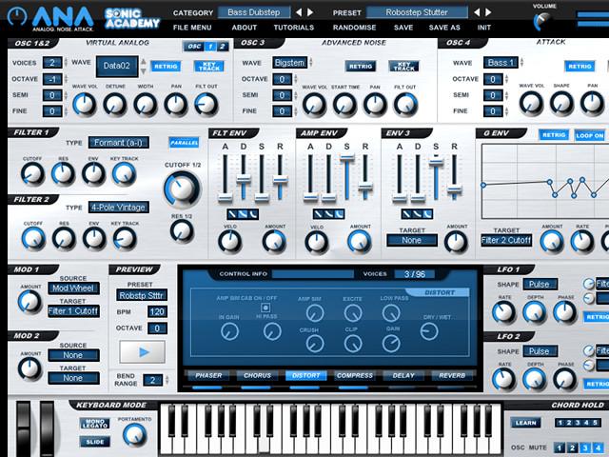Open the Tutorials menu item

[x=294, y=28]
